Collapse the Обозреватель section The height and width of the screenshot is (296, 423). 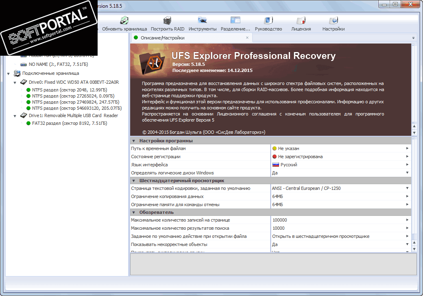(x=133, y=212)
